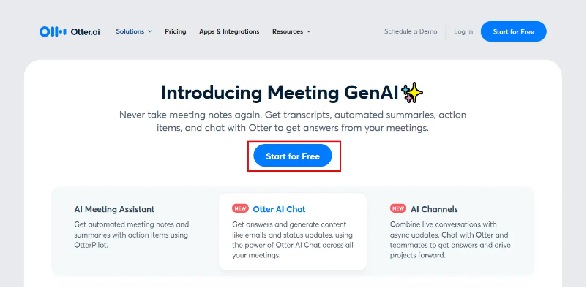Open the Solutions menu
The height and width of the screenshot is (288, 587).
134,31
